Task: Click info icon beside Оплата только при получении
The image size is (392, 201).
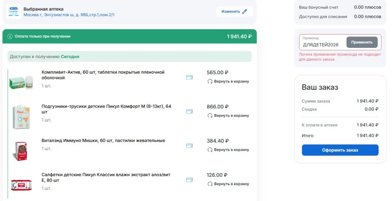Action: point(10,36)
